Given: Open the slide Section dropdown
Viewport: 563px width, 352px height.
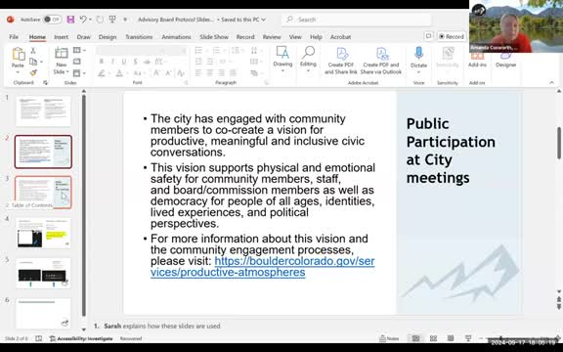Looking at the screenshot, I should pos(79,73).
